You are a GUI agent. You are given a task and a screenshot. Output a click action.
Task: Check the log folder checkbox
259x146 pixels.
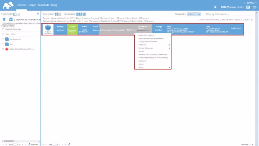click(x=3, y=44)
